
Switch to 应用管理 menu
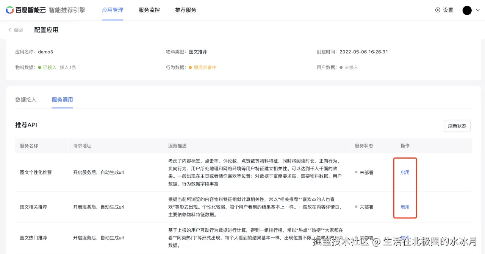point(113,10)
